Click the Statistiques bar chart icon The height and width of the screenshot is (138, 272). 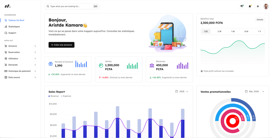pos(6,27)
